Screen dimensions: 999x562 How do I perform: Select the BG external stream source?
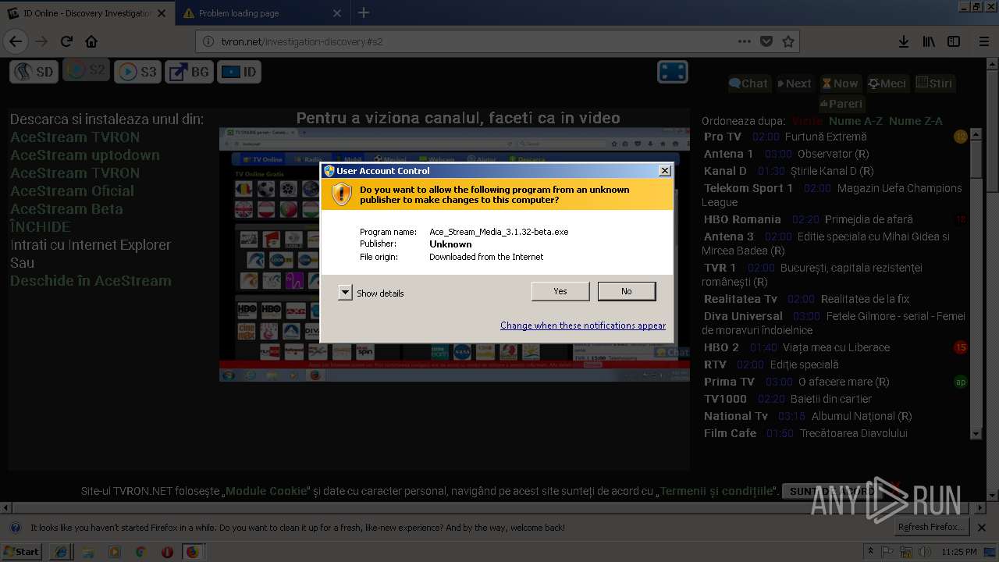190,72
